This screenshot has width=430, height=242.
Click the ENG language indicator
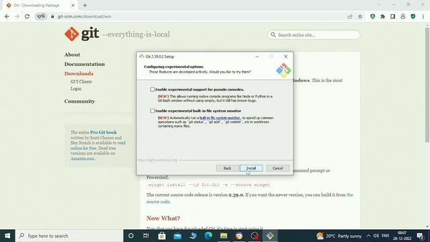point(385,236)
